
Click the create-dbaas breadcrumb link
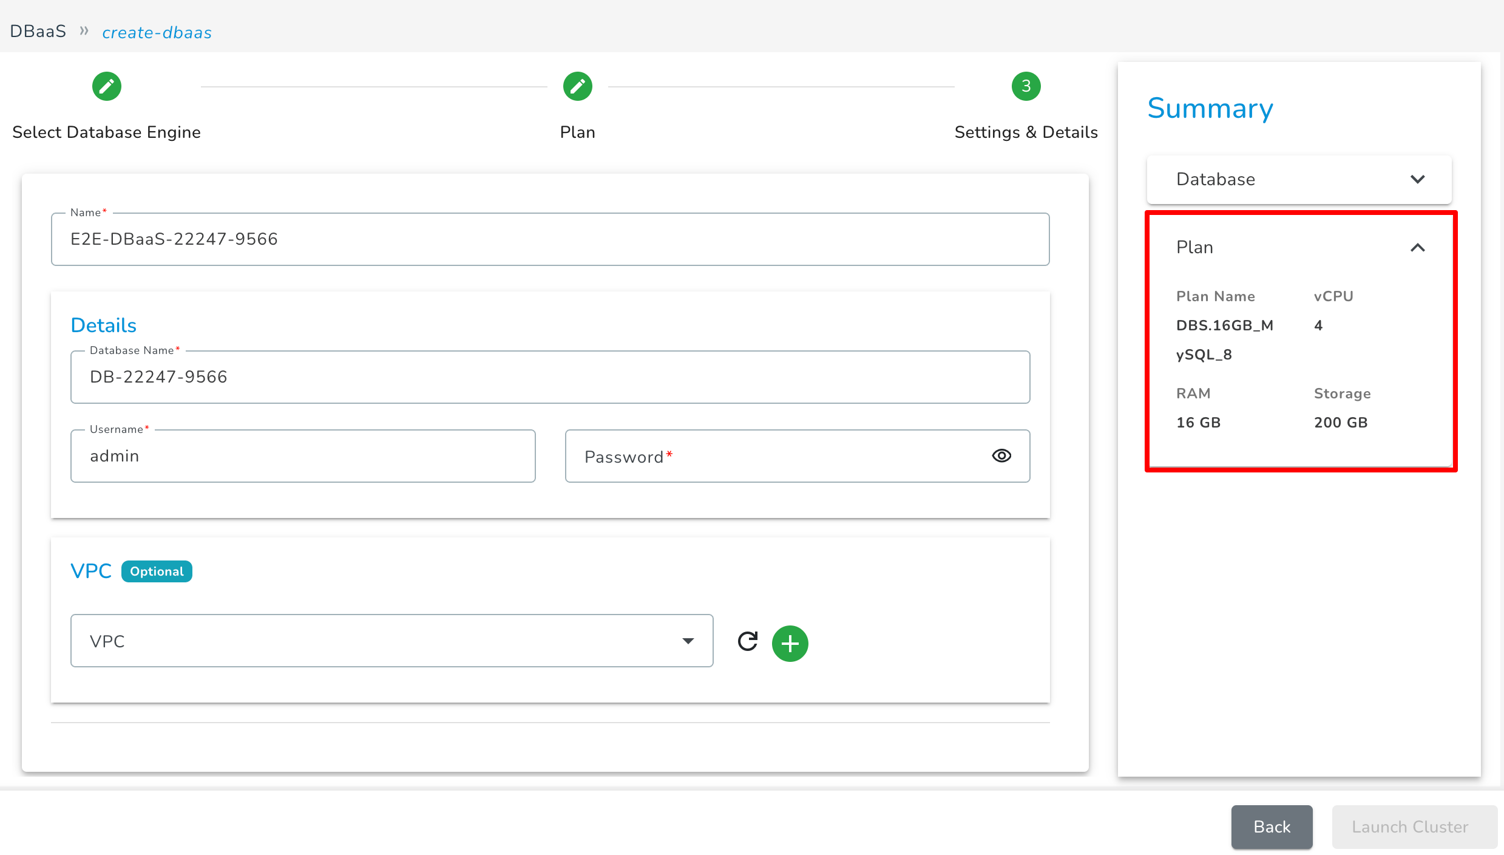coord(157,33)
